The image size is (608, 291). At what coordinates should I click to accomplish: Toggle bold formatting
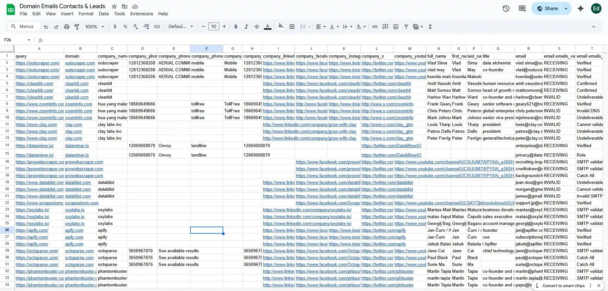tap(236, 27)
